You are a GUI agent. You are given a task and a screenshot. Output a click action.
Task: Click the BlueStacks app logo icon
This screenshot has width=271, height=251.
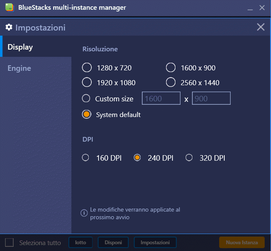tap(9, 8)
